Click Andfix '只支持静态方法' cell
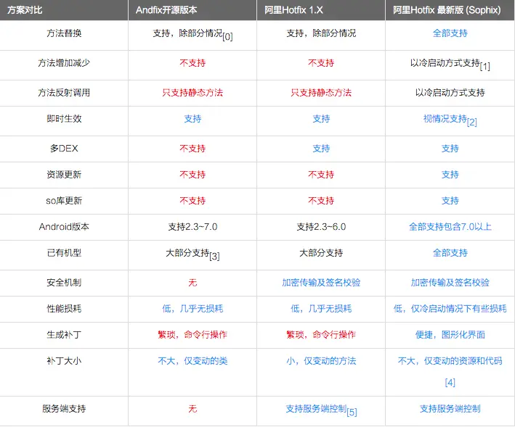 tap(192, 93)
